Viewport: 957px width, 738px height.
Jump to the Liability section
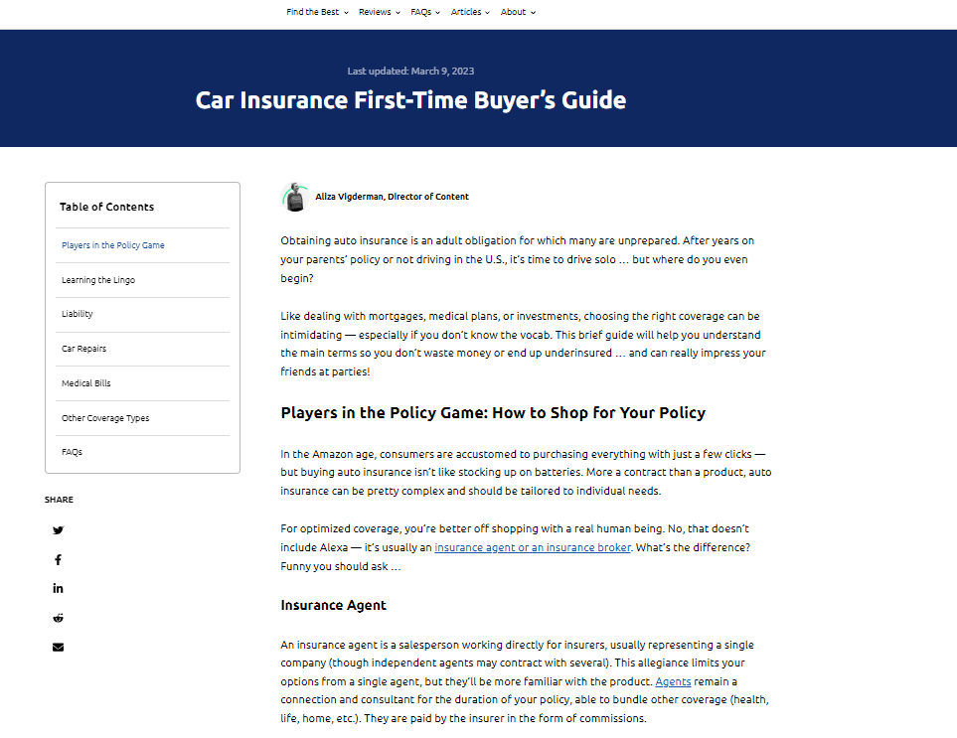pyautogui.click(x=78, y=314)
